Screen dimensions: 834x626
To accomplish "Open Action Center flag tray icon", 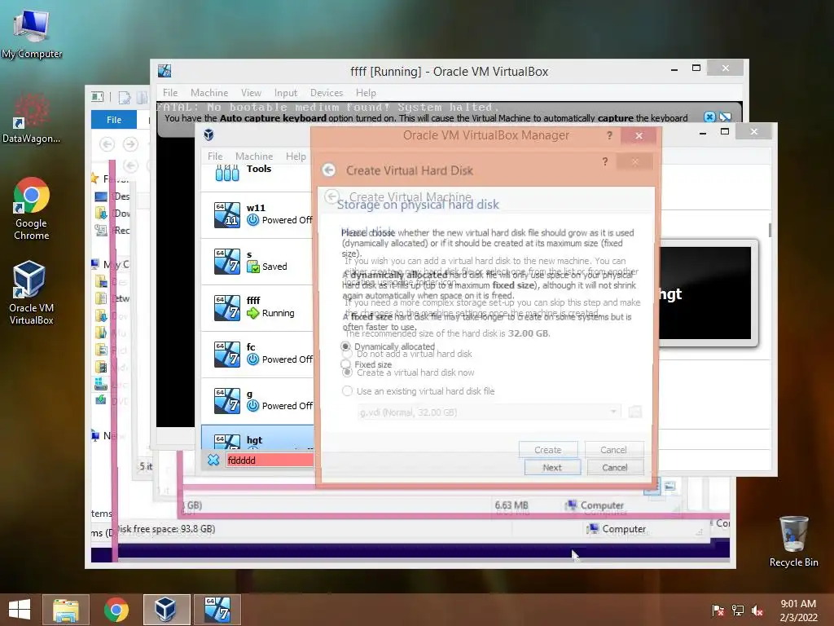I will tap(718, 610).
